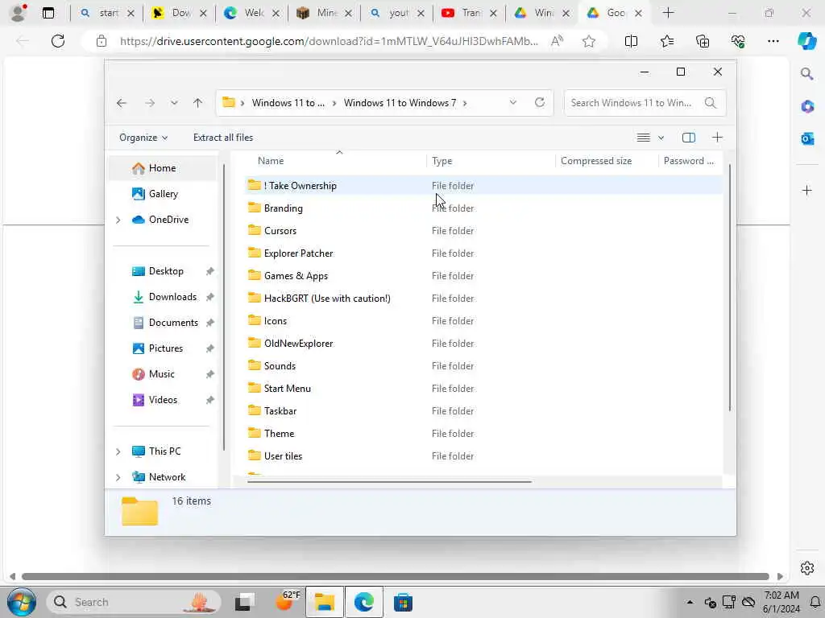Expand the OneDrive tree node
Viewport: 825px width, 618px height.
[118, 220]
